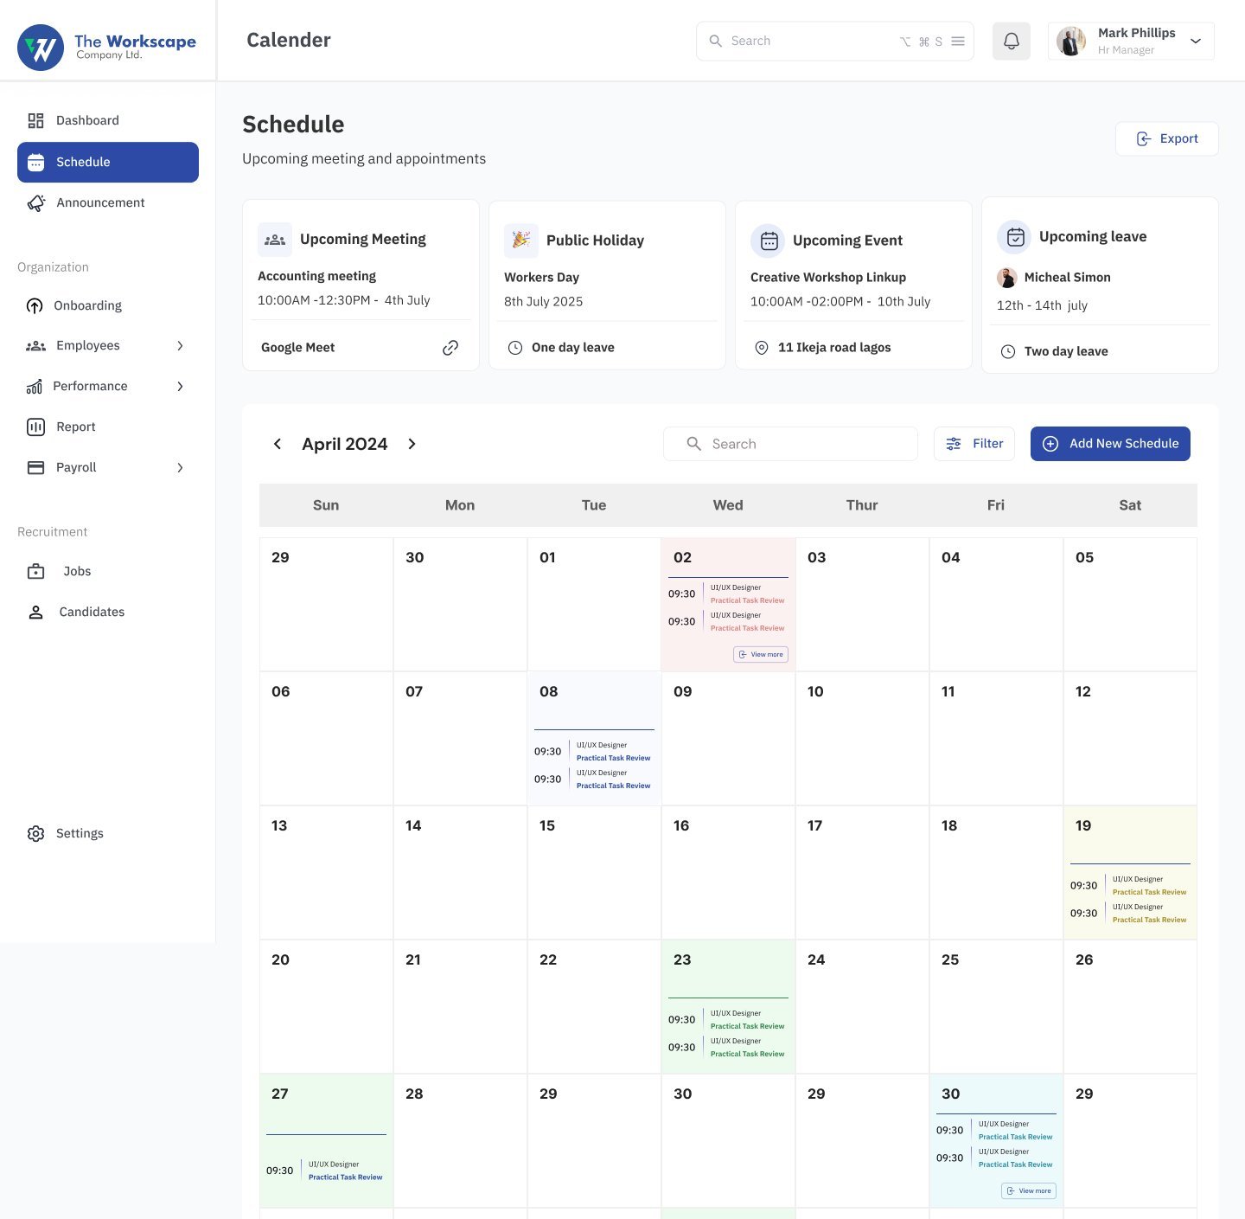Click the calendar Search field
1245x1219 pixels.
click(790, 444)
